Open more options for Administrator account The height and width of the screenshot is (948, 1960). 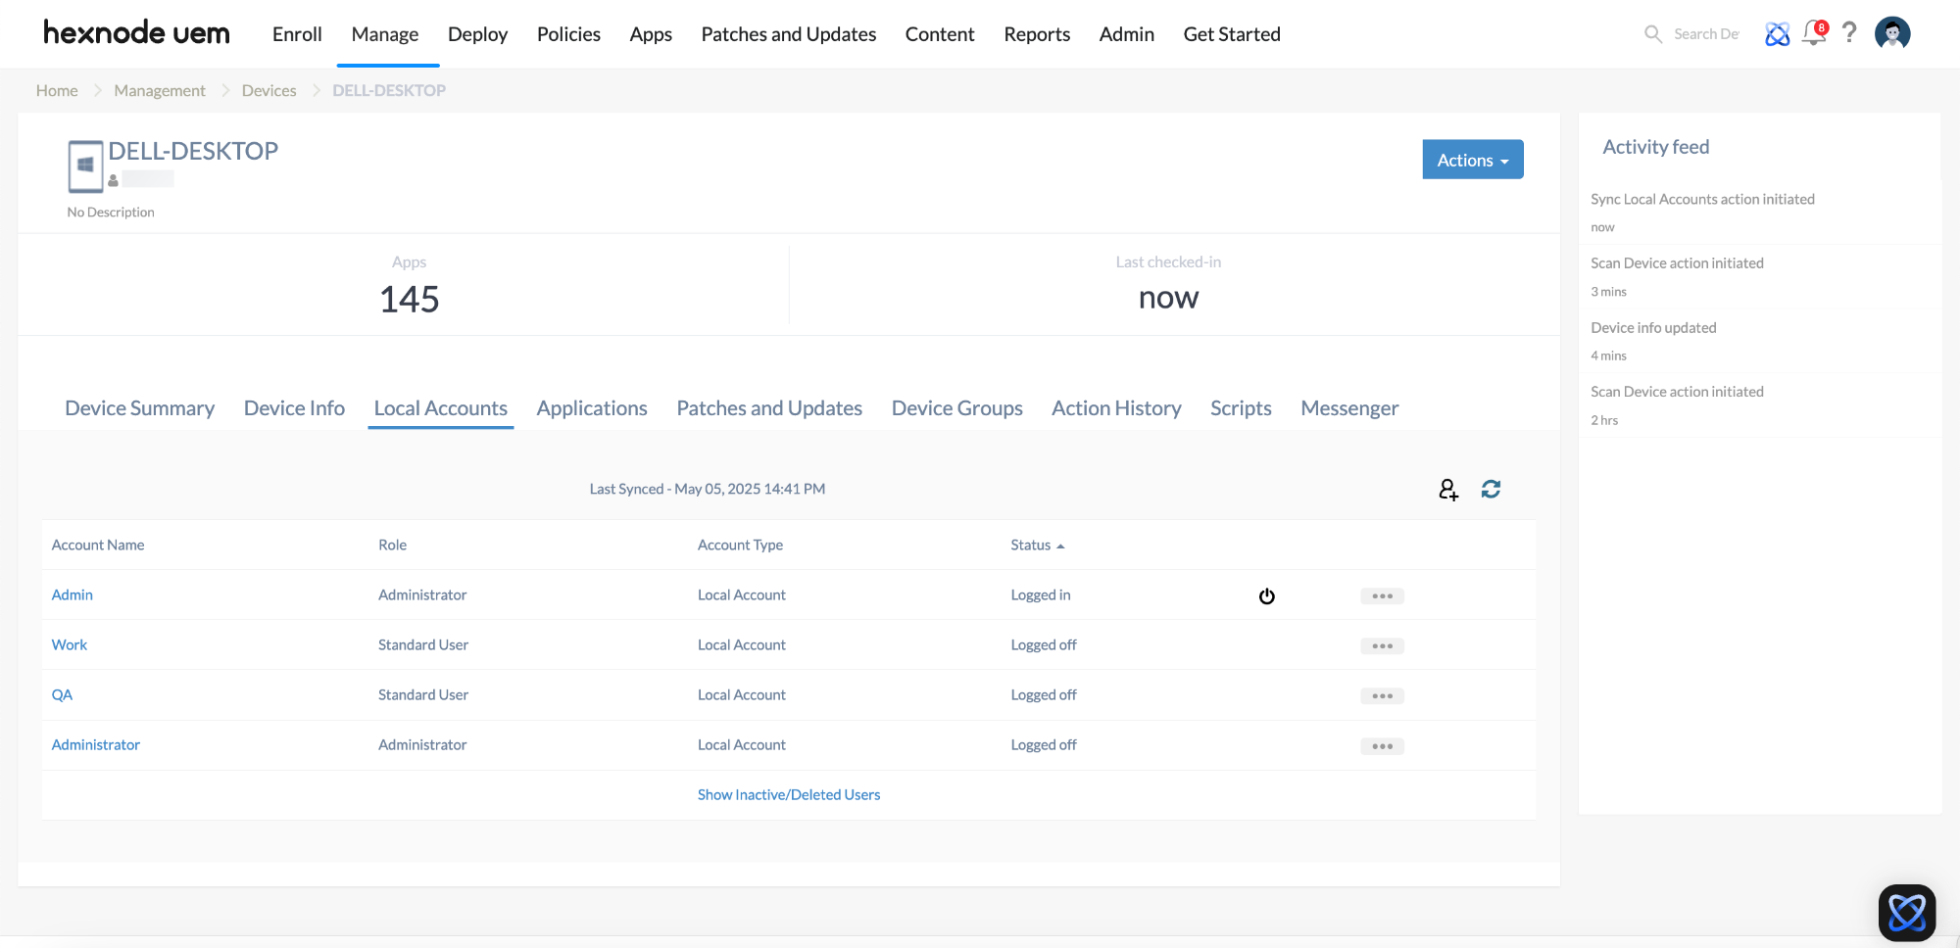[1382, 746]
